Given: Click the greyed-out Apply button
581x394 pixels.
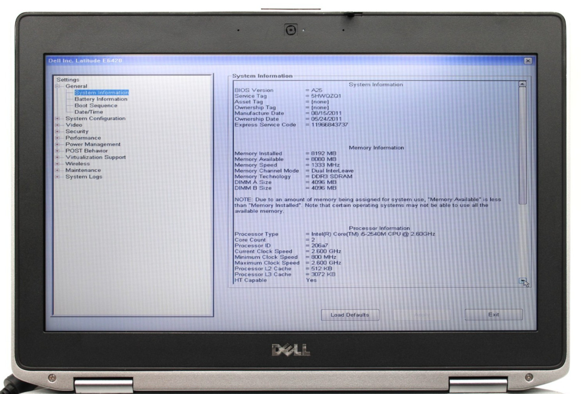Looking at the screenshot, I should tap(422, 315).
